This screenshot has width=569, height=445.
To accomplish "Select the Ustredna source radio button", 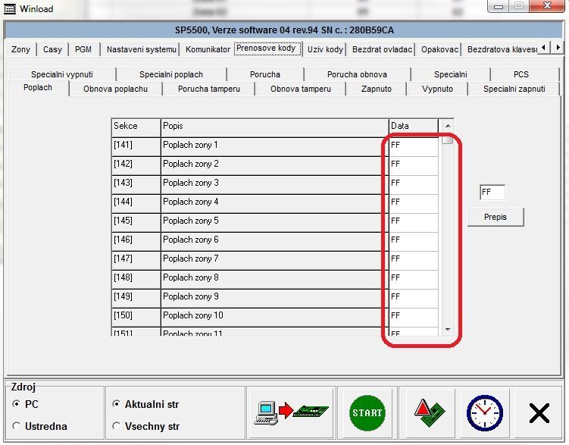I will [17, 427].
